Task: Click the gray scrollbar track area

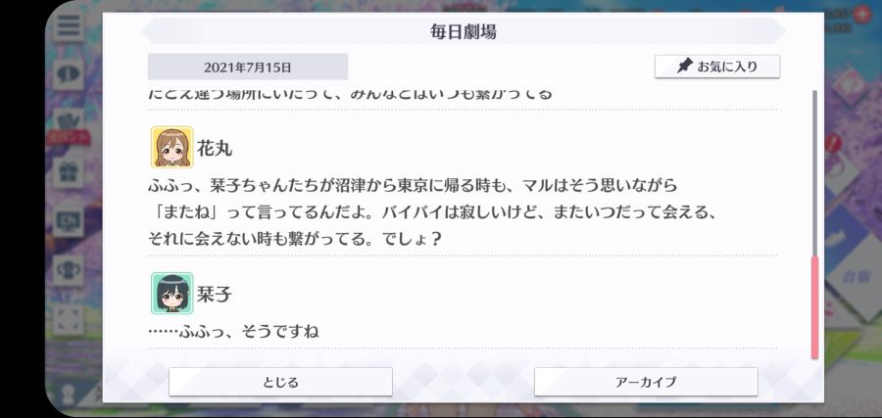Action: click(x=814, y=173)
